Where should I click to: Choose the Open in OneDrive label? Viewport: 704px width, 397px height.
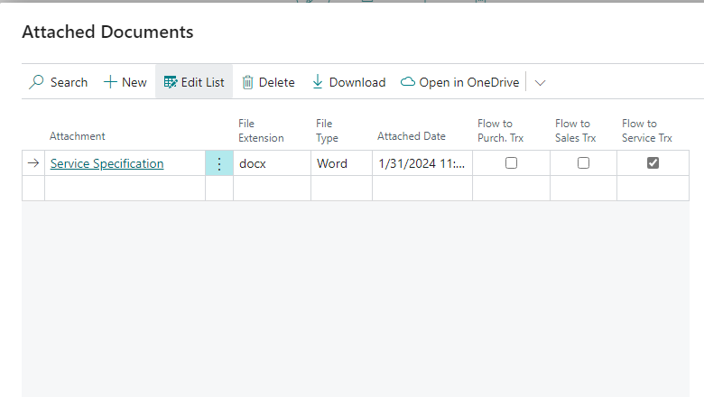click(x=469, y=82)
